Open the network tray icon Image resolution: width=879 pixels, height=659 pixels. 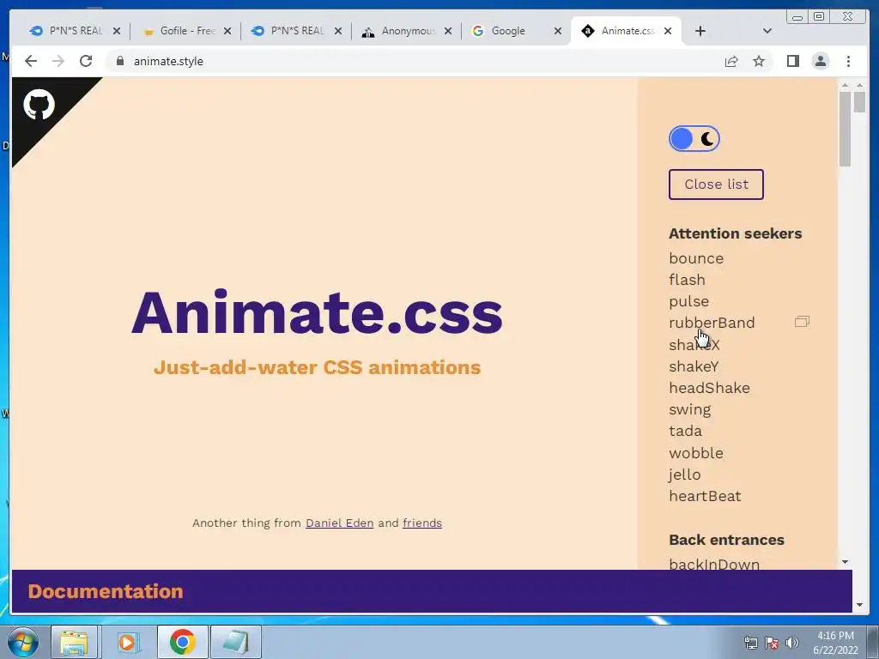click(x=750, y=643)
